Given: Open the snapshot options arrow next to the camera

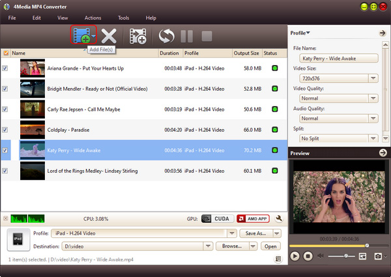Looking at the screenshot, I should (x=386, y=256).
